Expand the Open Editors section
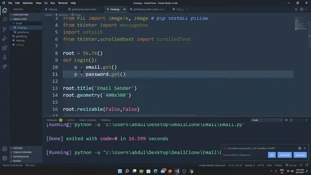This screenshot has width=311, height=175. click(x=26, y=15)
